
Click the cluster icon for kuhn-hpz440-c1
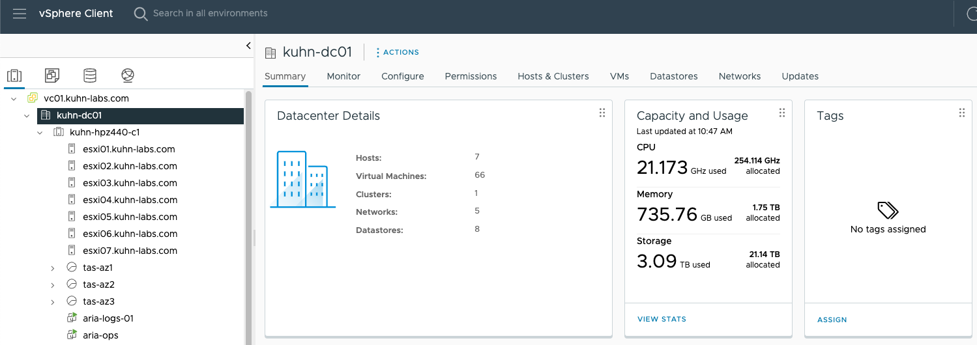(58, 132)
